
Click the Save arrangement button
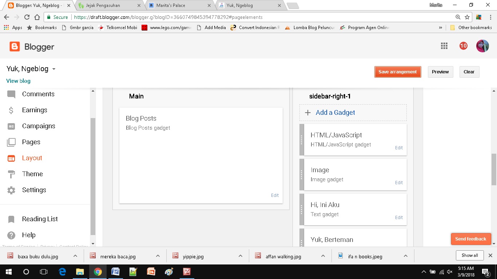click(x=398, y=72)
